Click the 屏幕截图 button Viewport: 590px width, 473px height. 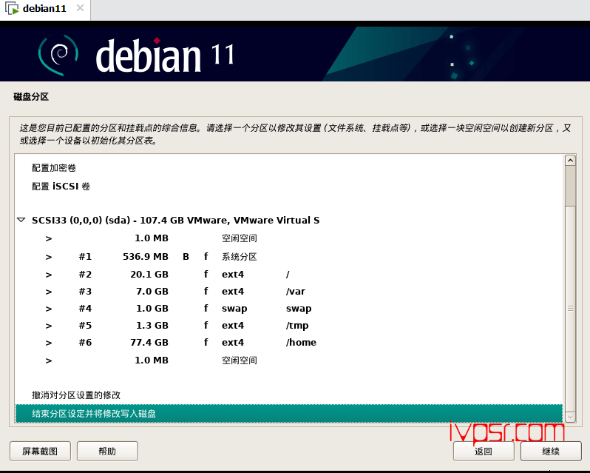pyautogui.click(x=40, y=451)
